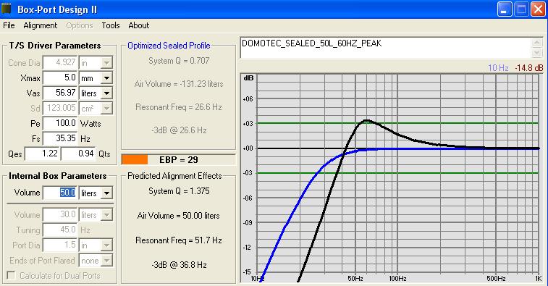
Task: Click Resonant Freq = 51.7 Hz text
Action: coord(179,240)
